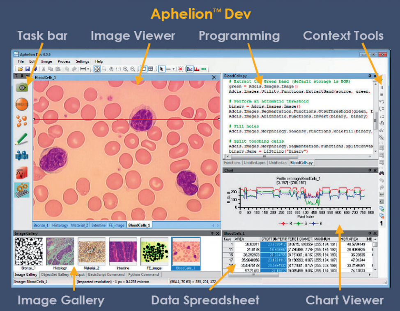Open the Python Command tab
The height and width of the screenshot is (311, 400).
(143, 275)
